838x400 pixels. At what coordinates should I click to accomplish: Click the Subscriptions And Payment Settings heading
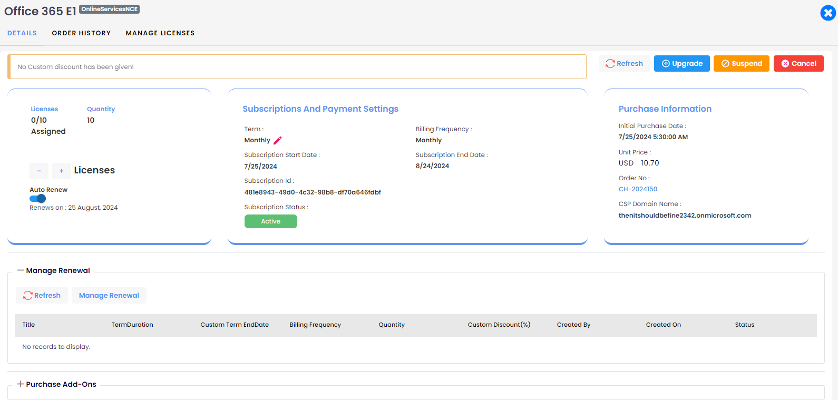320,109
